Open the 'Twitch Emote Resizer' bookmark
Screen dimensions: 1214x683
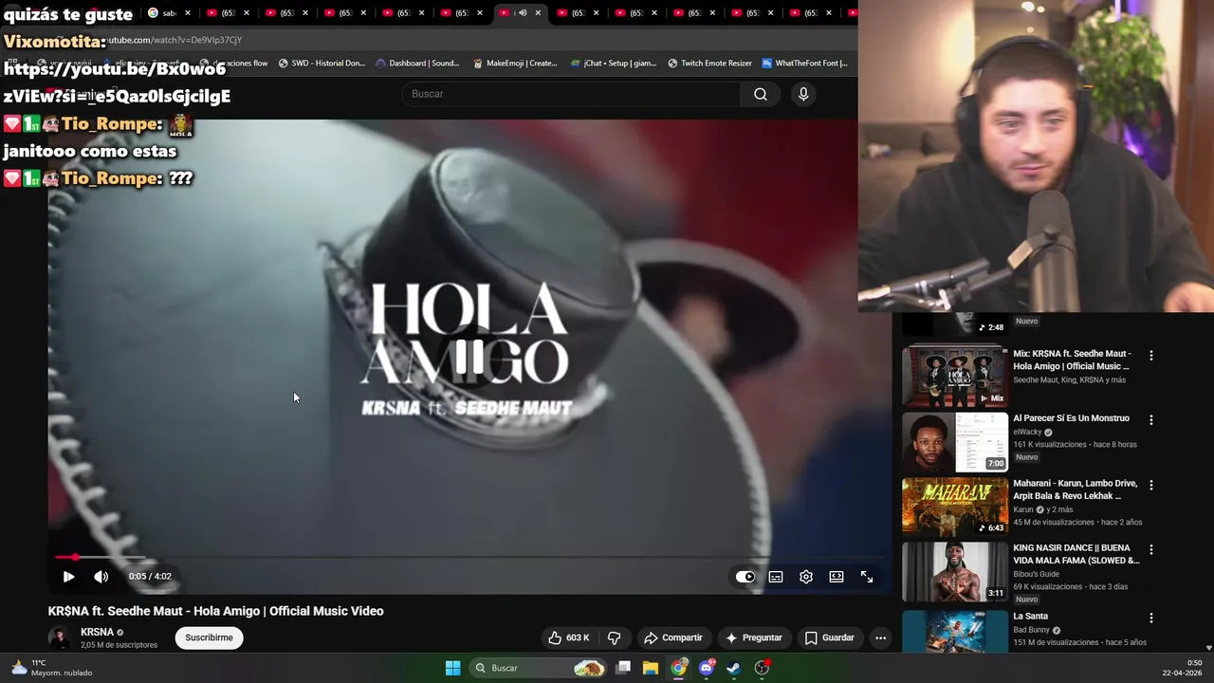(x=709, y=64)
